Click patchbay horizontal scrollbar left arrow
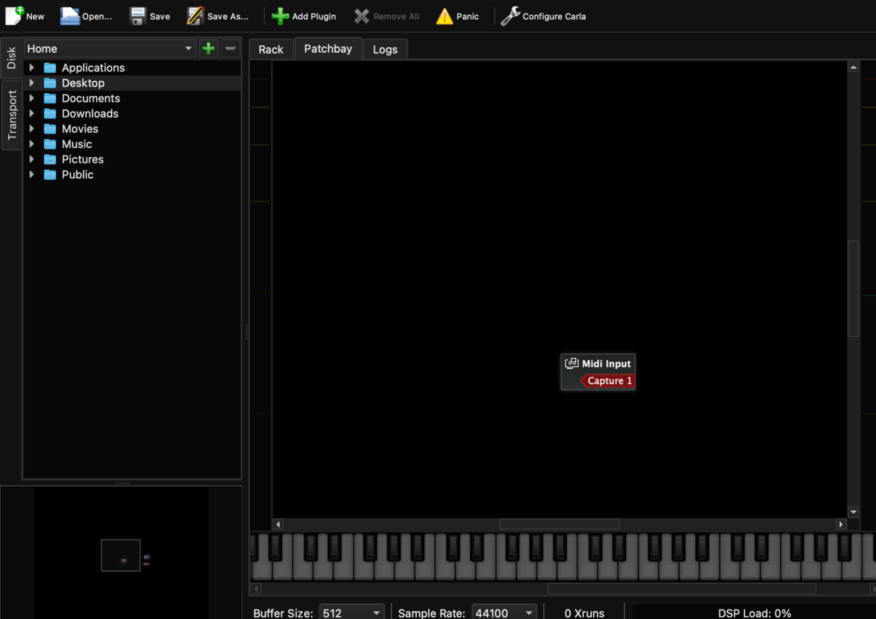The width and height of the screenshot is (876, 619). [x=278, y=524]
